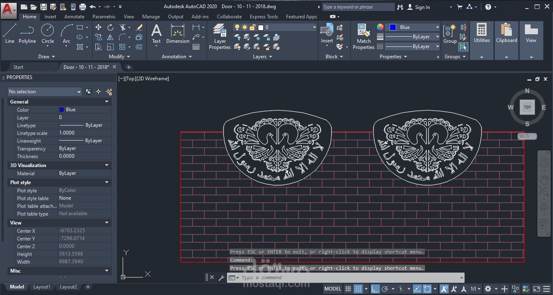Click the Move tool in Modify panel
The height and width of the screenshot is (295, 553).
(x=99, y=27)
